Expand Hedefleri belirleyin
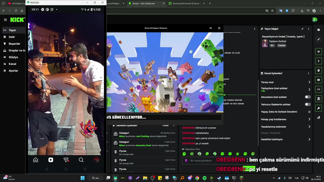Image resolution: width=324 pixels, height=182 pixels. (286, 139)
